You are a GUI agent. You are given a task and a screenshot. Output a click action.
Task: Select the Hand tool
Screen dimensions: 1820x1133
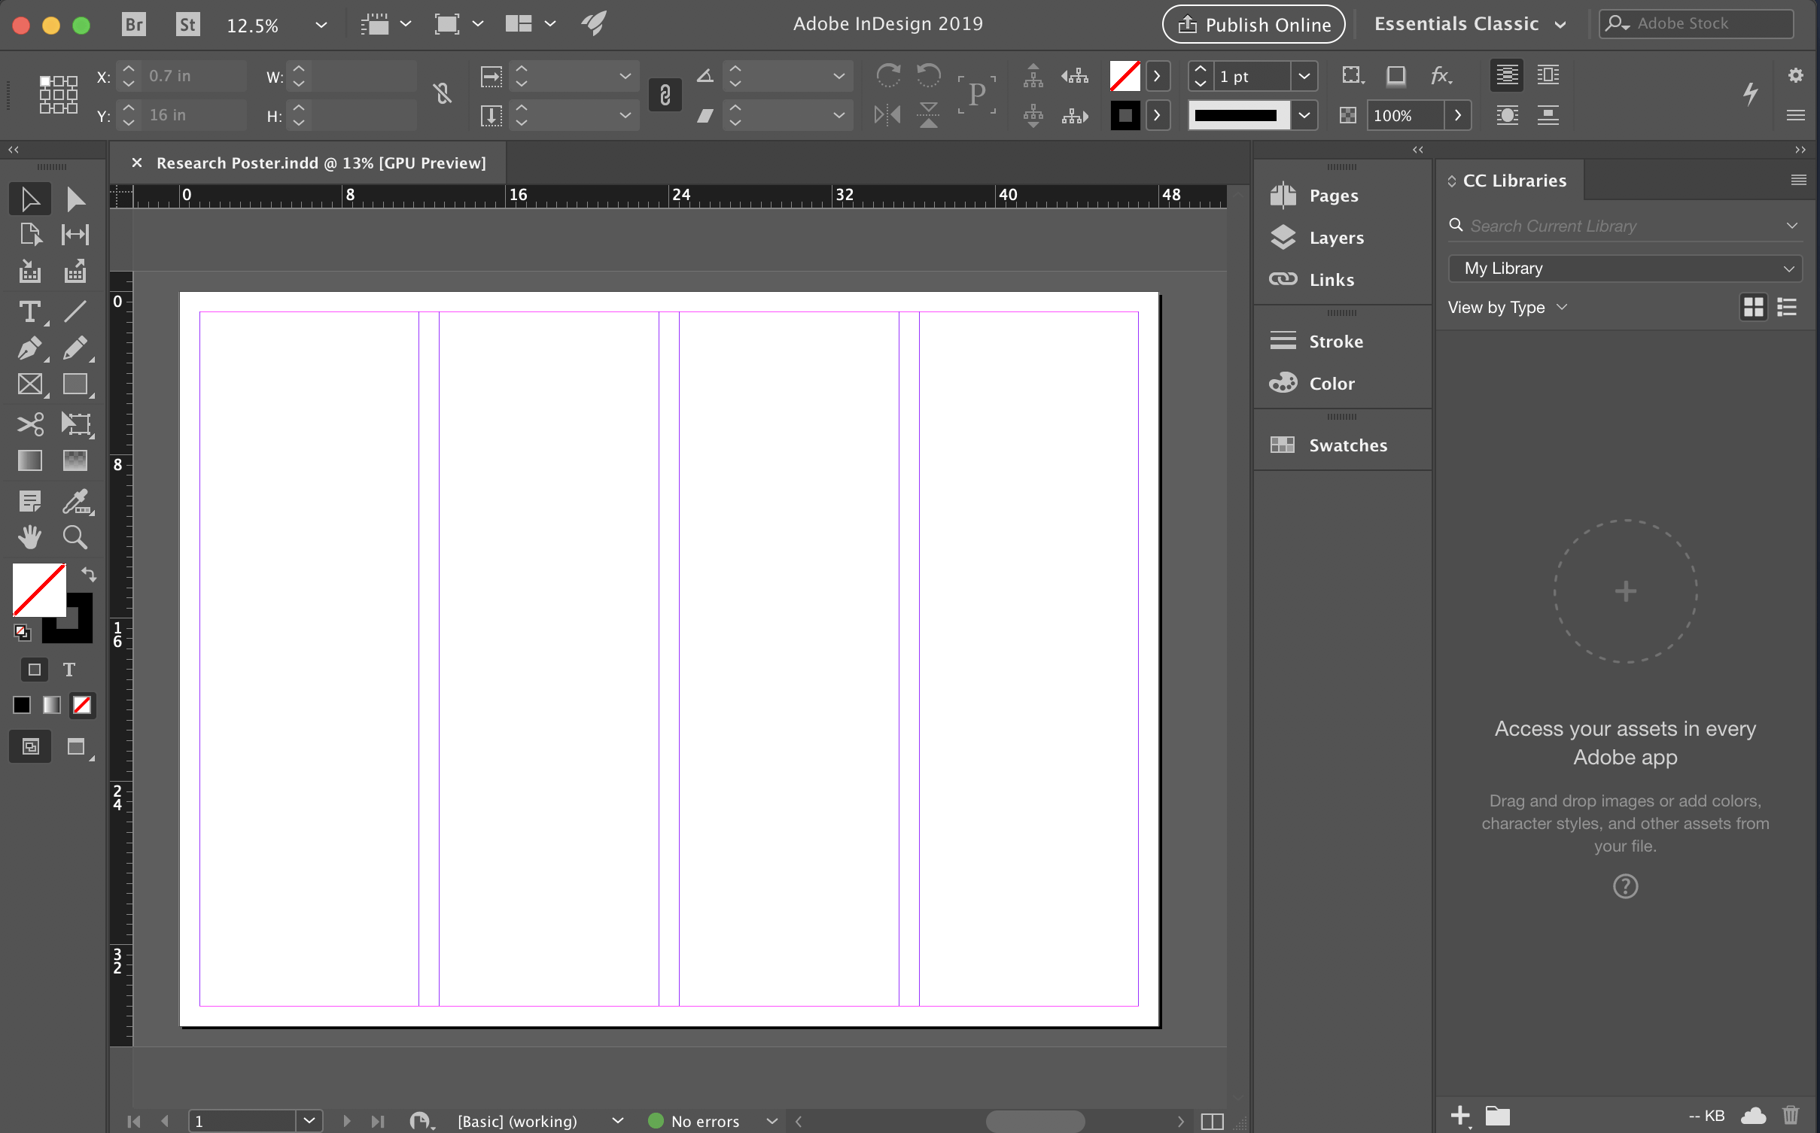tap(29, 536)
